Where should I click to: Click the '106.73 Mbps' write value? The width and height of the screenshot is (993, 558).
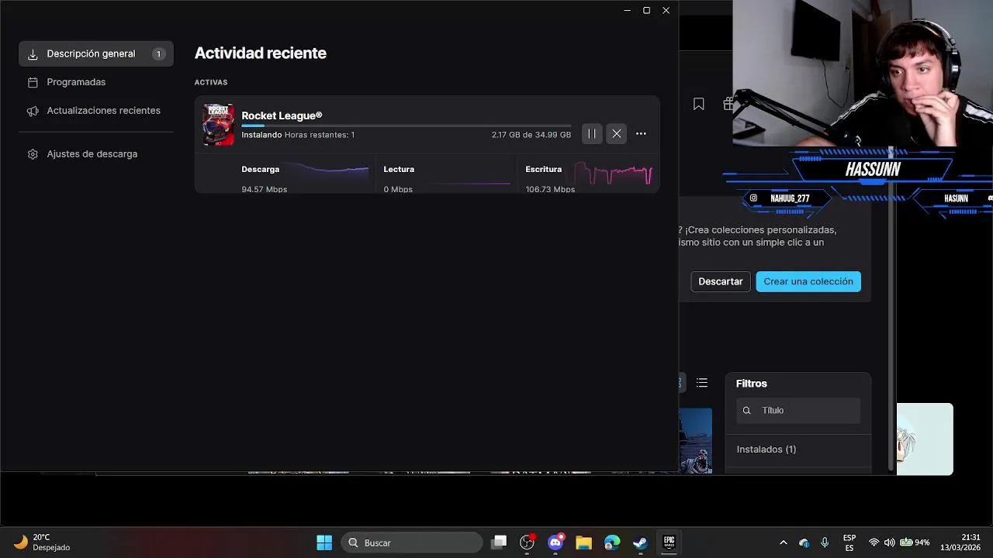point(550,189)
